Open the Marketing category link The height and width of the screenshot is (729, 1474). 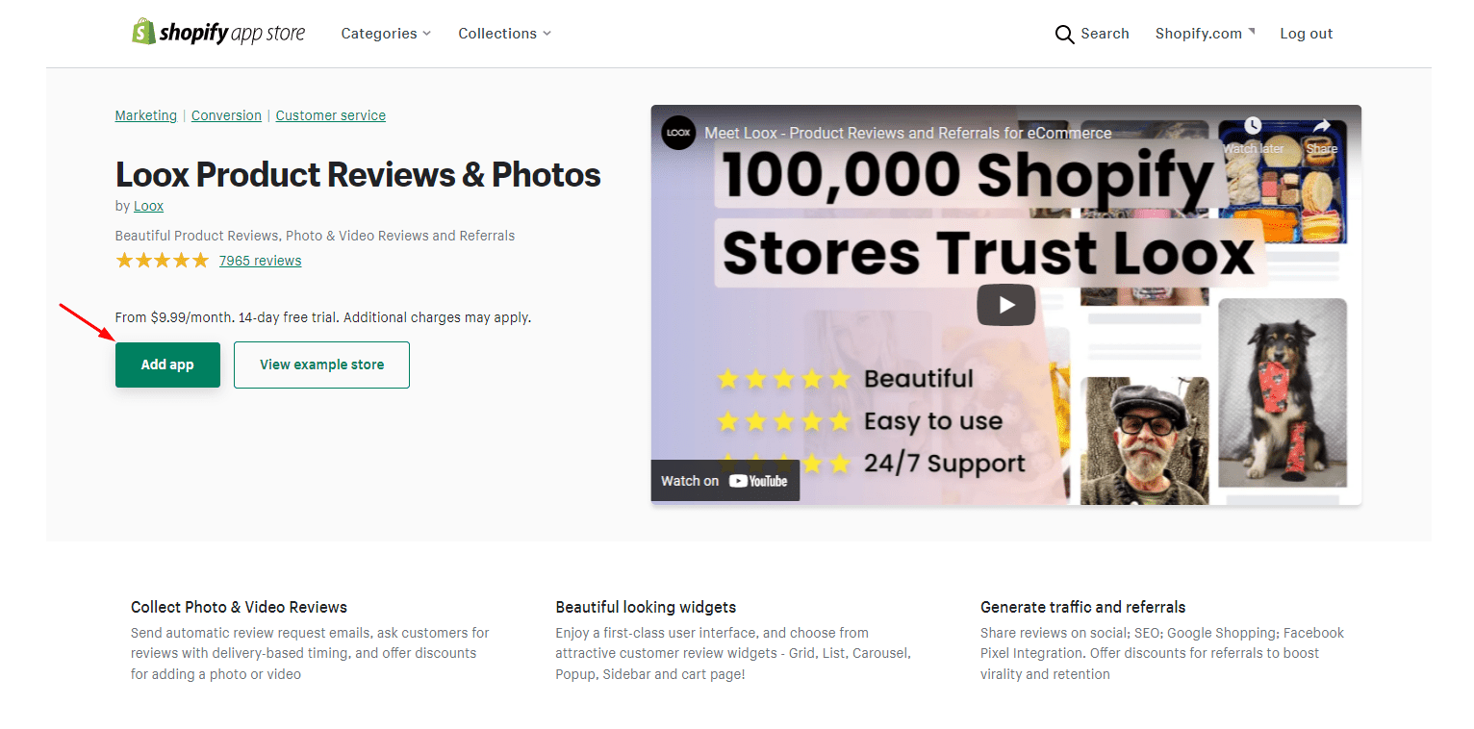pos(145,114)
